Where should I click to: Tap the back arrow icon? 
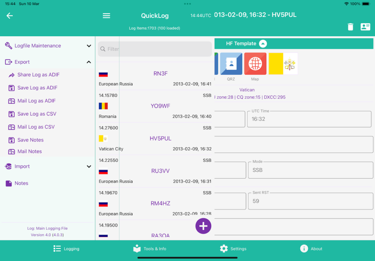point(10,16)
